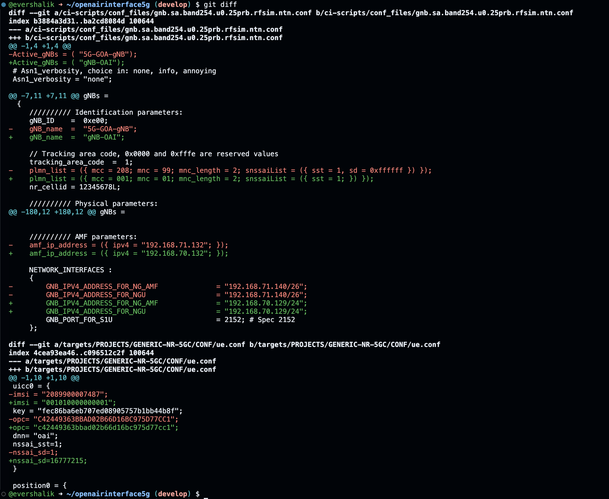
Task: Click the first prompt's blue status dot
Action: 3,4
